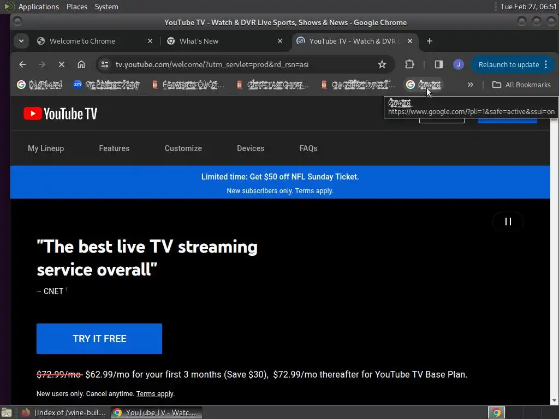Close the Welcome to Chrome tab
The width and height of the screenshot is (559, 419).
click(x=150, y=41)
